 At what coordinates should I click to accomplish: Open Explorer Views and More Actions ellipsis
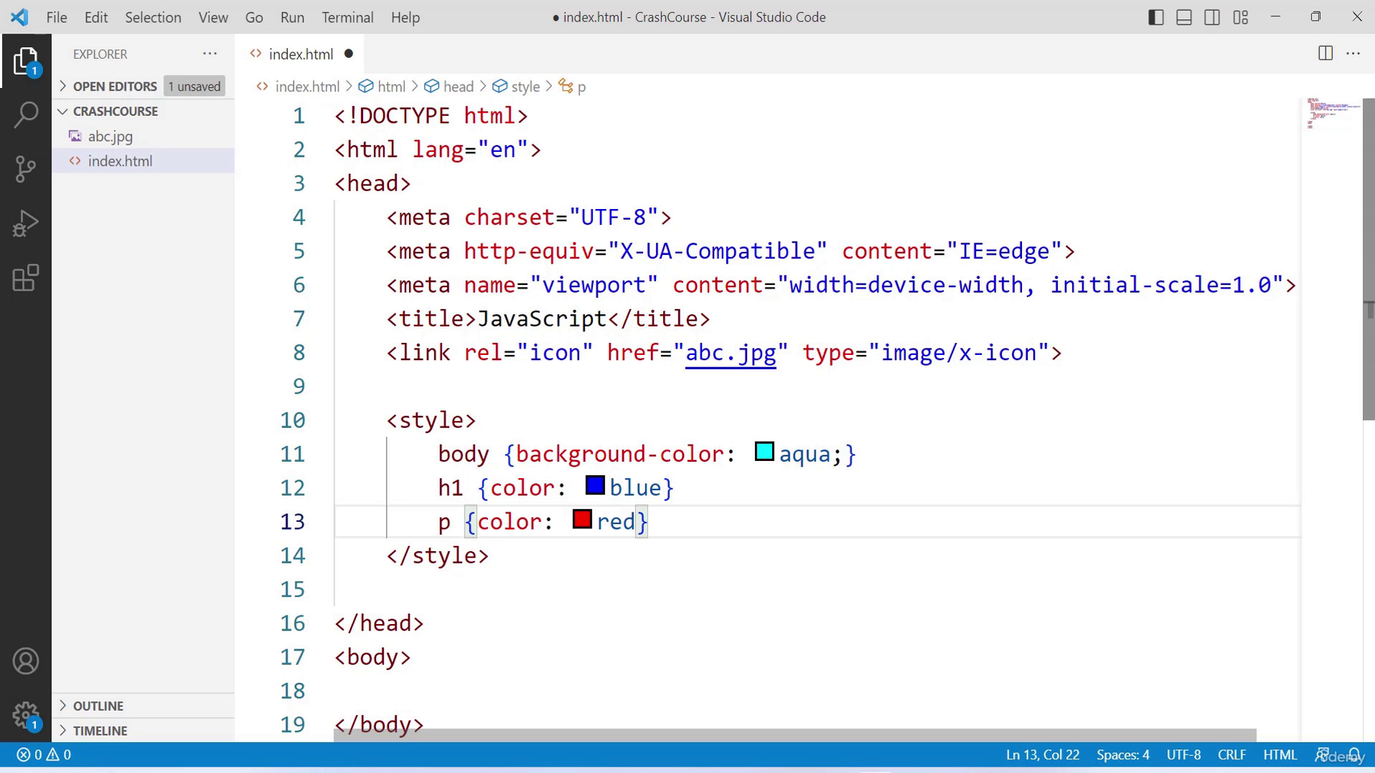tap(210, 54)
